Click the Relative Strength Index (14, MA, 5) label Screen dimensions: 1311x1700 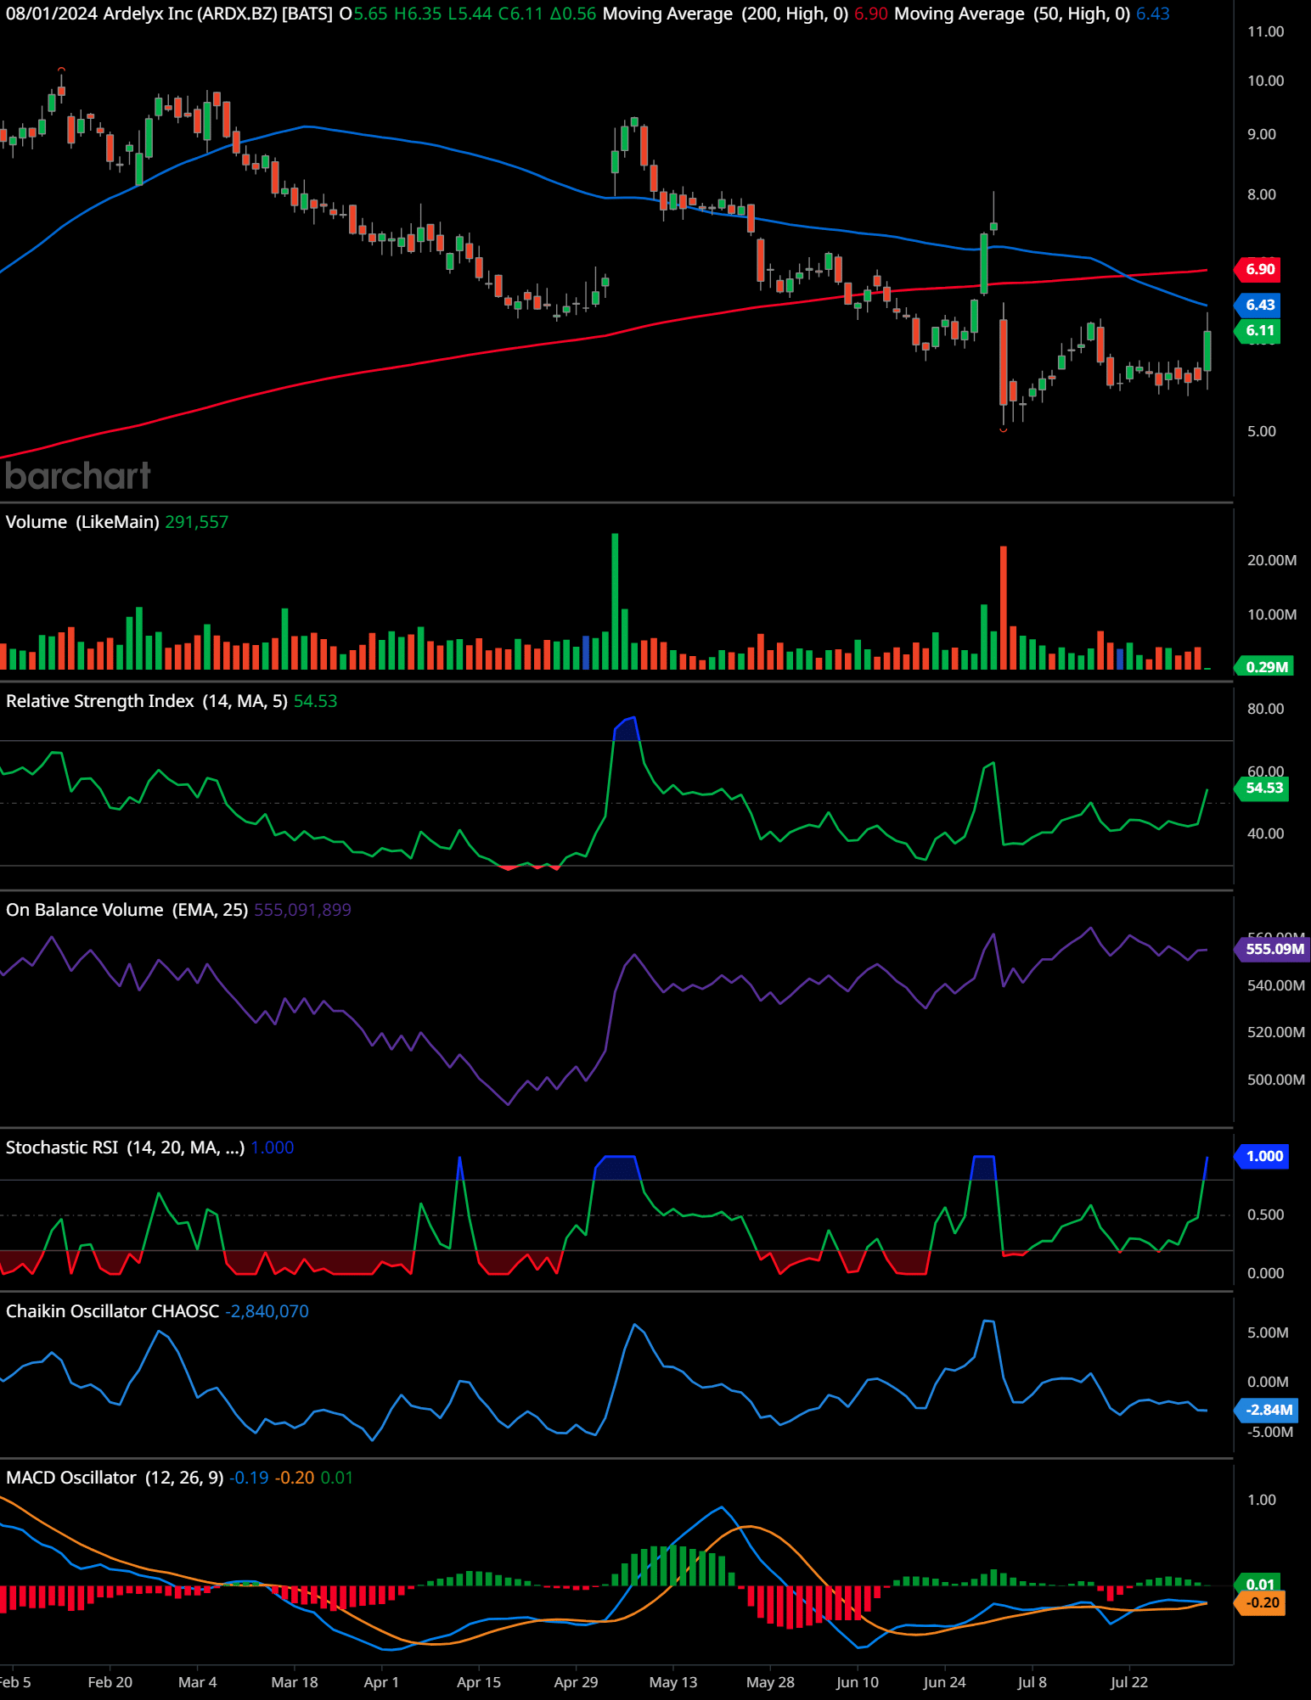[147, 701]
